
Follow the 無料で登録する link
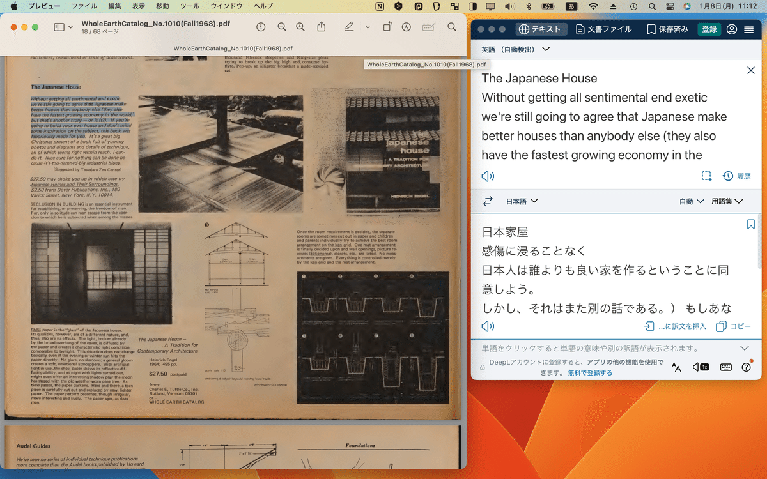(x=590, y=372)
